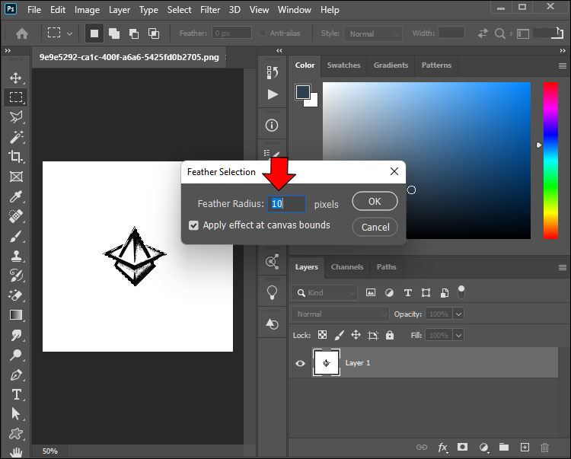Select the Dodge tool
The height and width of the screenshot is (459, 571).
click(16, 355)
